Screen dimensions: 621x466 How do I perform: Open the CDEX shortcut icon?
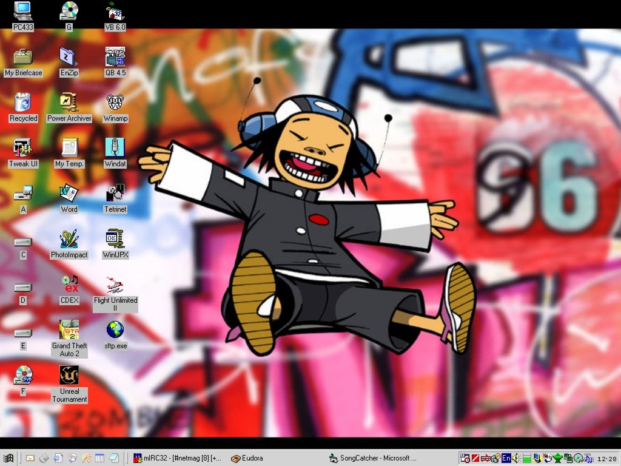tap(69, 284)
